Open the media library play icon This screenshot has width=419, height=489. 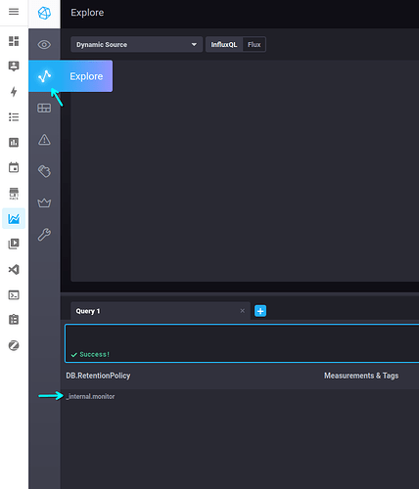(14, 244)
